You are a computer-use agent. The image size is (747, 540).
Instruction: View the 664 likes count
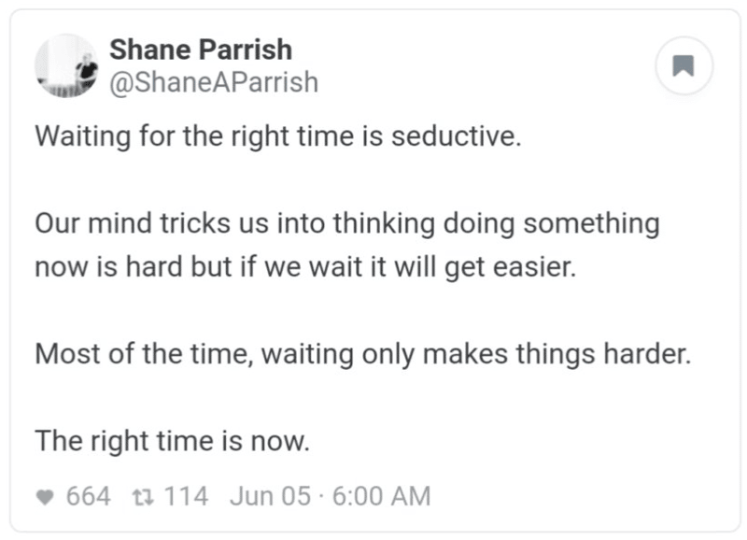click(88, 496)
